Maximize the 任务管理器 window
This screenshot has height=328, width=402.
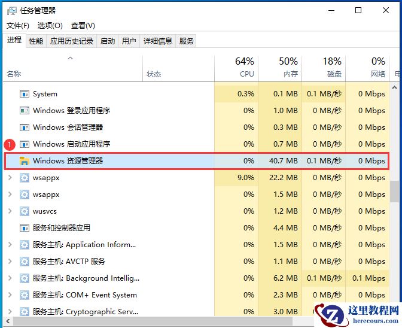(358, 11)
